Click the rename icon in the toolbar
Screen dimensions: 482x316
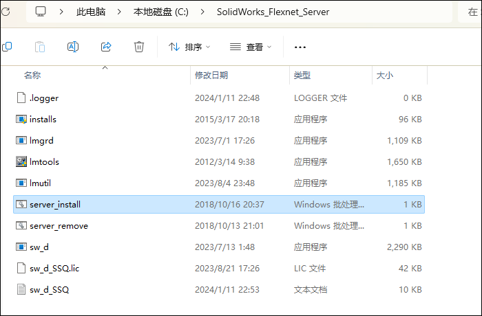click(73, 47)
